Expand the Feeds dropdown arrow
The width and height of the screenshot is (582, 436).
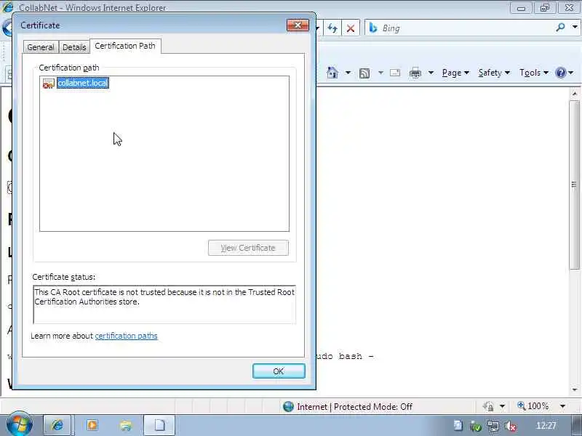pos(380,73)
